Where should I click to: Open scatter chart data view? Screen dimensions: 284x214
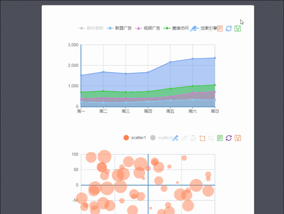tap(220, 138)
